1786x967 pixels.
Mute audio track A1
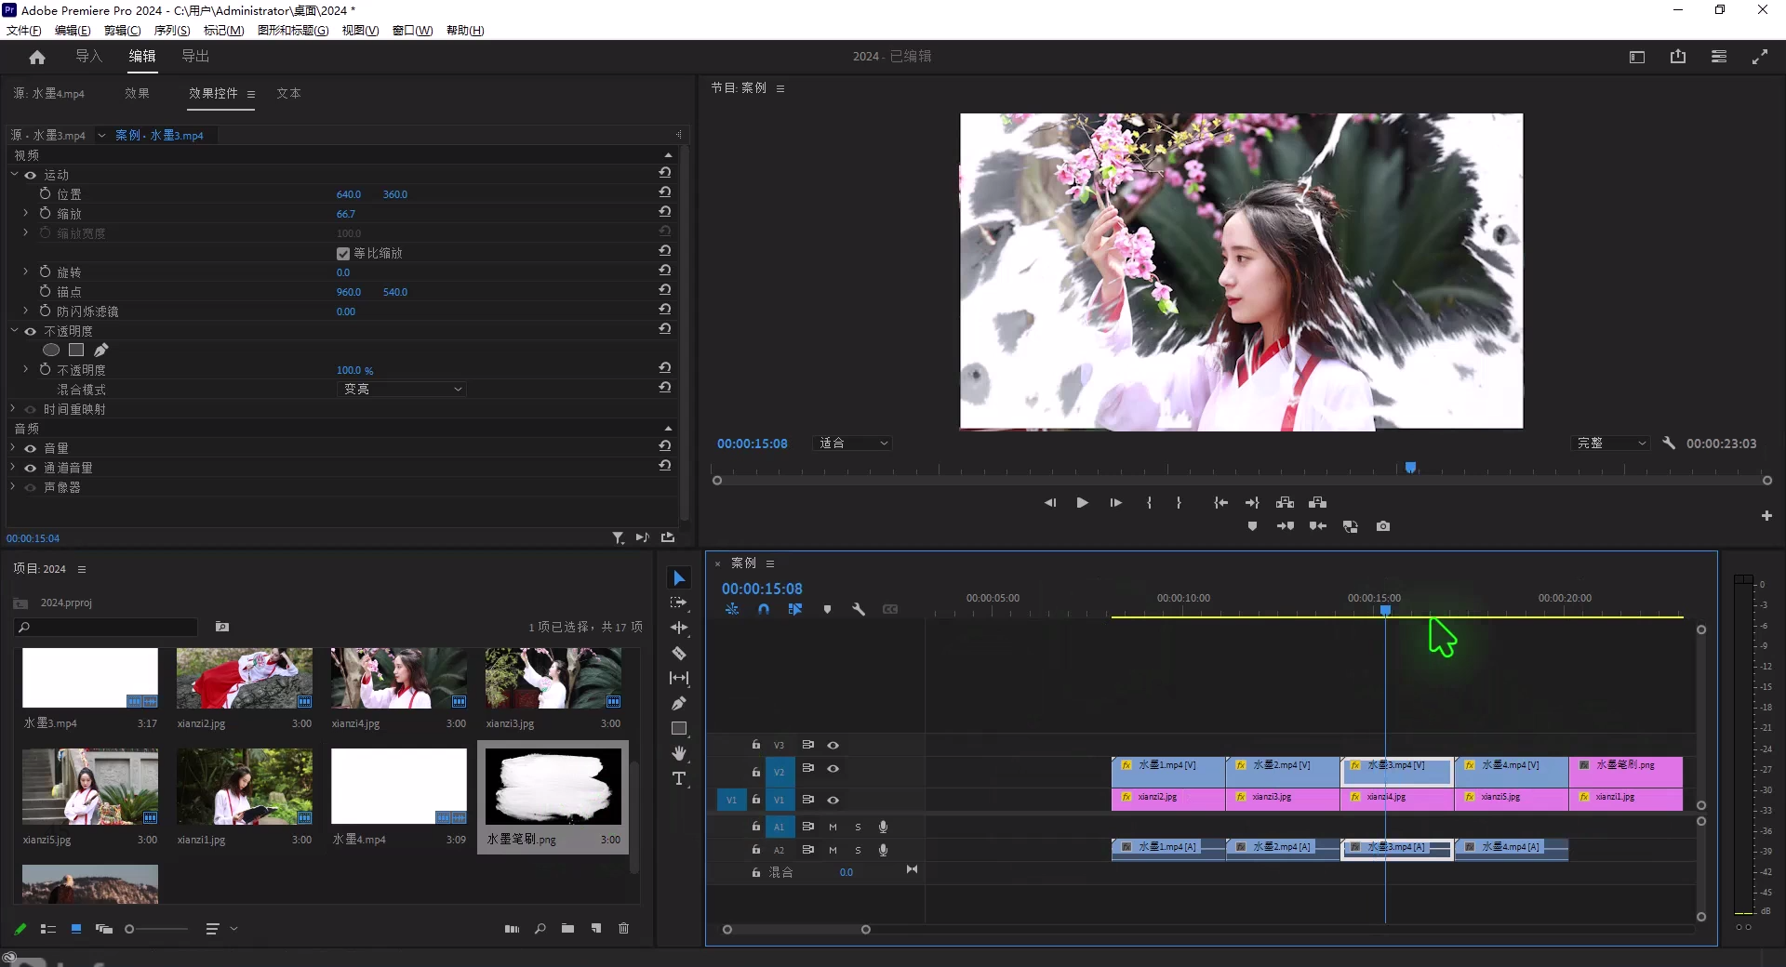(x=833, y=827)
